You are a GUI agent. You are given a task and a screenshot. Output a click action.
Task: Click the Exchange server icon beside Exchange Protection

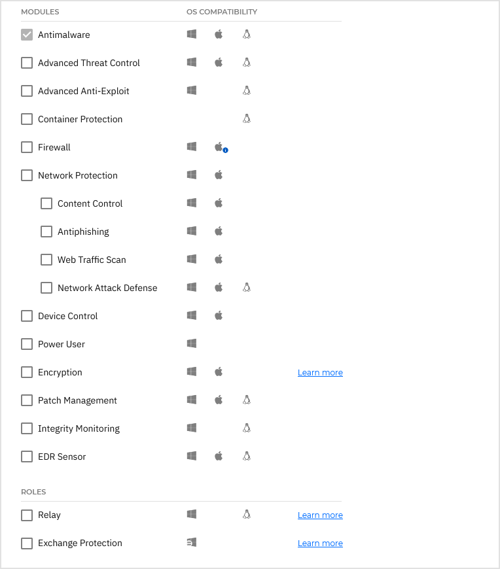pos(191,542)
